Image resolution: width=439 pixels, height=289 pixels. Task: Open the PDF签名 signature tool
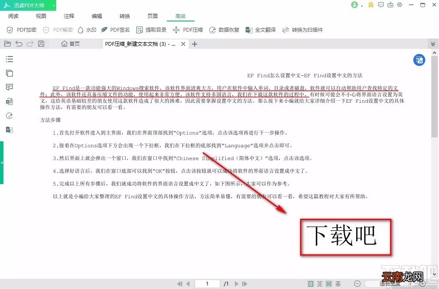pos(115,30)
